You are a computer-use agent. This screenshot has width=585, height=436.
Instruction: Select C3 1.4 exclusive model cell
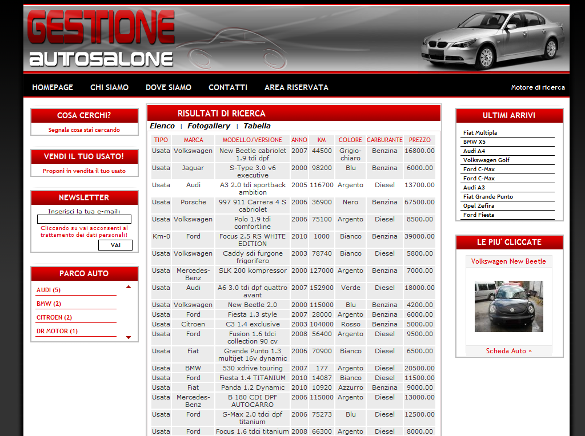point(253,324)
